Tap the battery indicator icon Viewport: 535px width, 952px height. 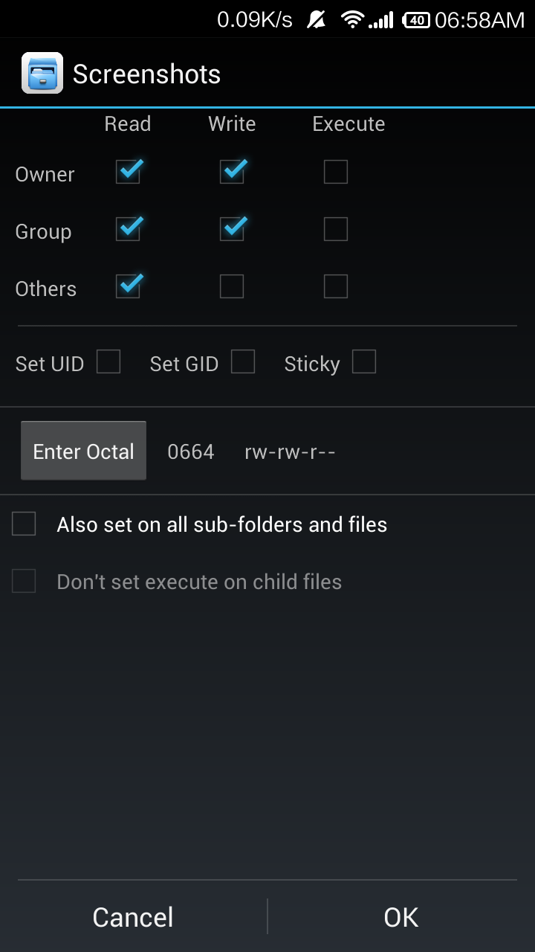[416, 20]
